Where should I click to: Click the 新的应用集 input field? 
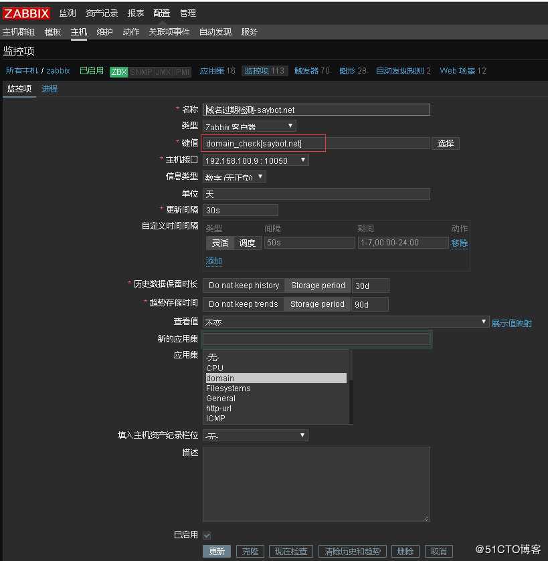click(x=316, y=338)
